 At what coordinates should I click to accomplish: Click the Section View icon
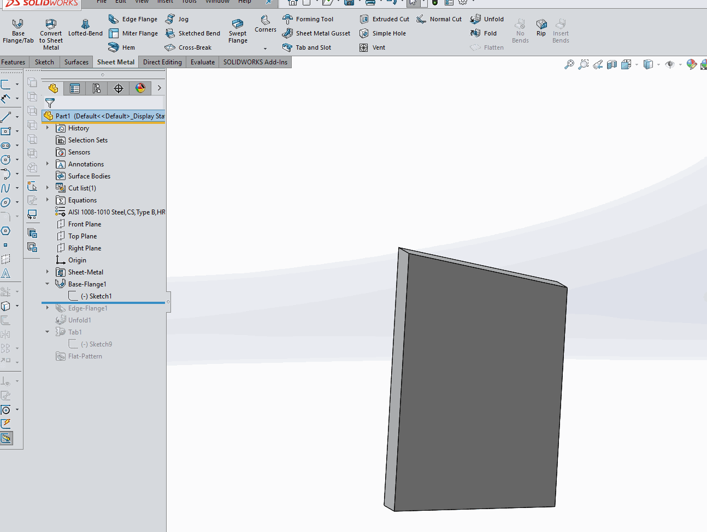tap(612, 64)
